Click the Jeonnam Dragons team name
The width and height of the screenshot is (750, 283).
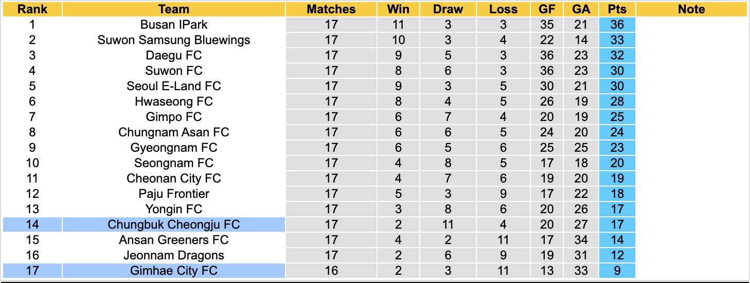click(174, 255)
